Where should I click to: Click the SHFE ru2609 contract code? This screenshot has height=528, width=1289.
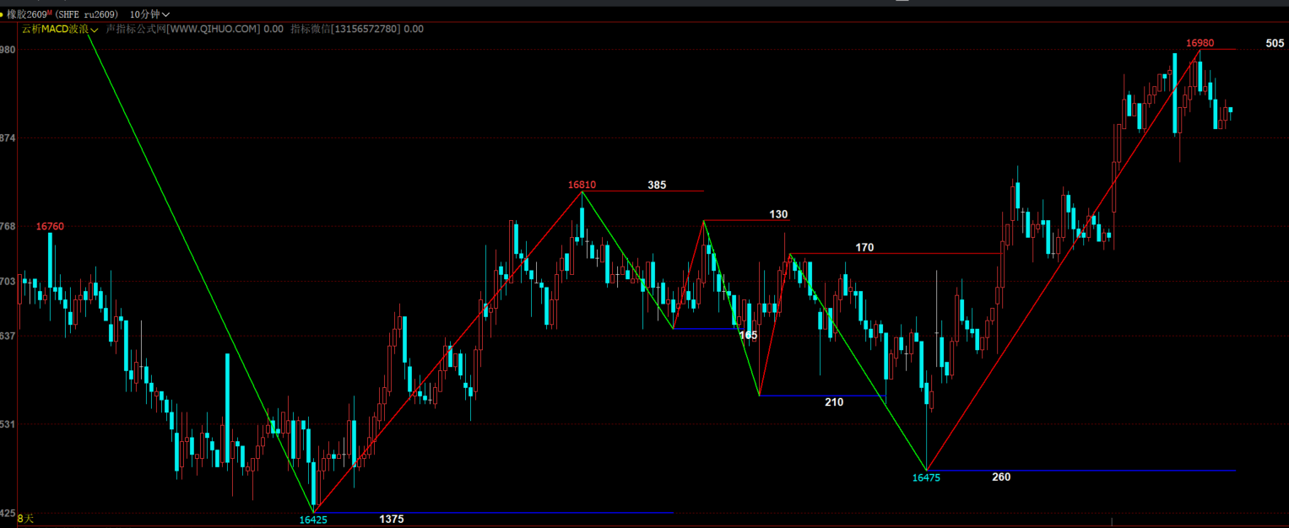click(x=88, y=14)
